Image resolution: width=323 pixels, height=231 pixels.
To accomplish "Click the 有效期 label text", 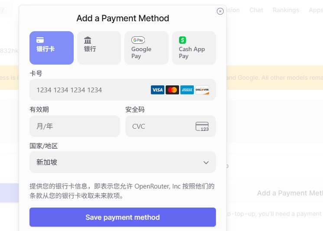I will click(x=39, y=109).
